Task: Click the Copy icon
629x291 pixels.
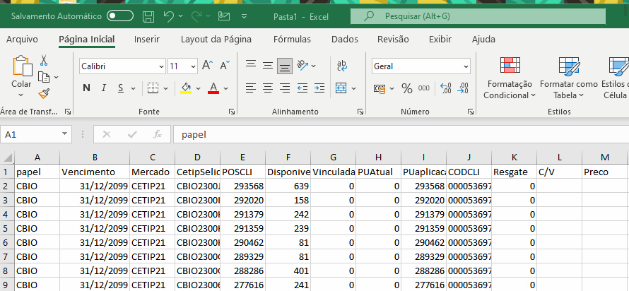Action: (43, 76)
